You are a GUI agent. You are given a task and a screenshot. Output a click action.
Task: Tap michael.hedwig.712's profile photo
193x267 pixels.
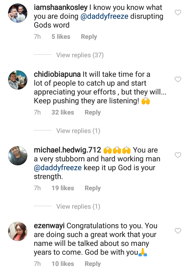17,155
